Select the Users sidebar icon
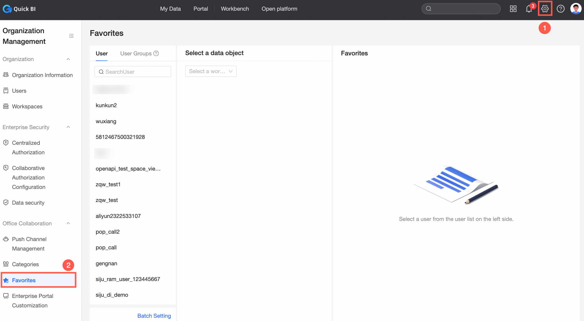584x321 pixels. tap(6, 91)
